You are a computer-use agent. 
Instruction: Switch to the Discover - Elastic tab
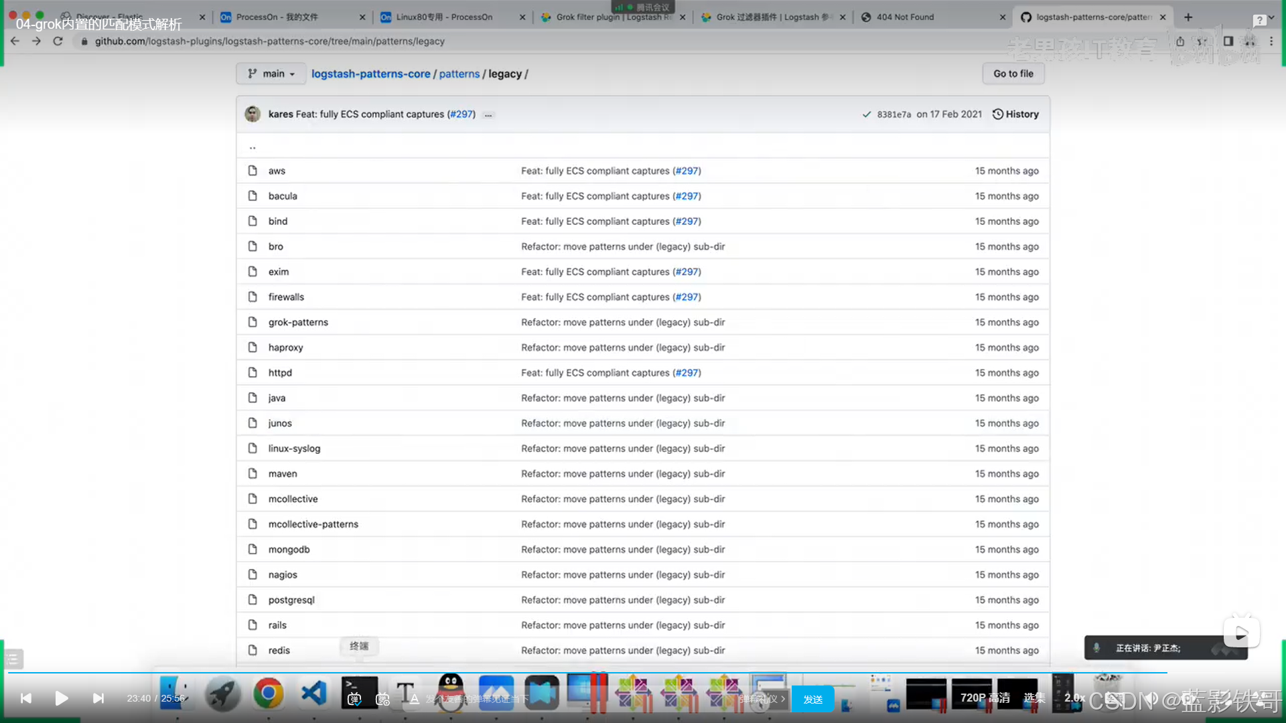tap(133, 17)
